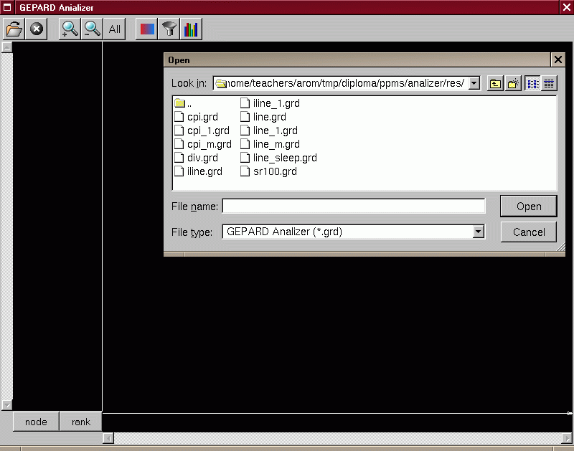Go up one directory in Open dialog
Viewport: 574px width, 451px height.
click(496, 83)
